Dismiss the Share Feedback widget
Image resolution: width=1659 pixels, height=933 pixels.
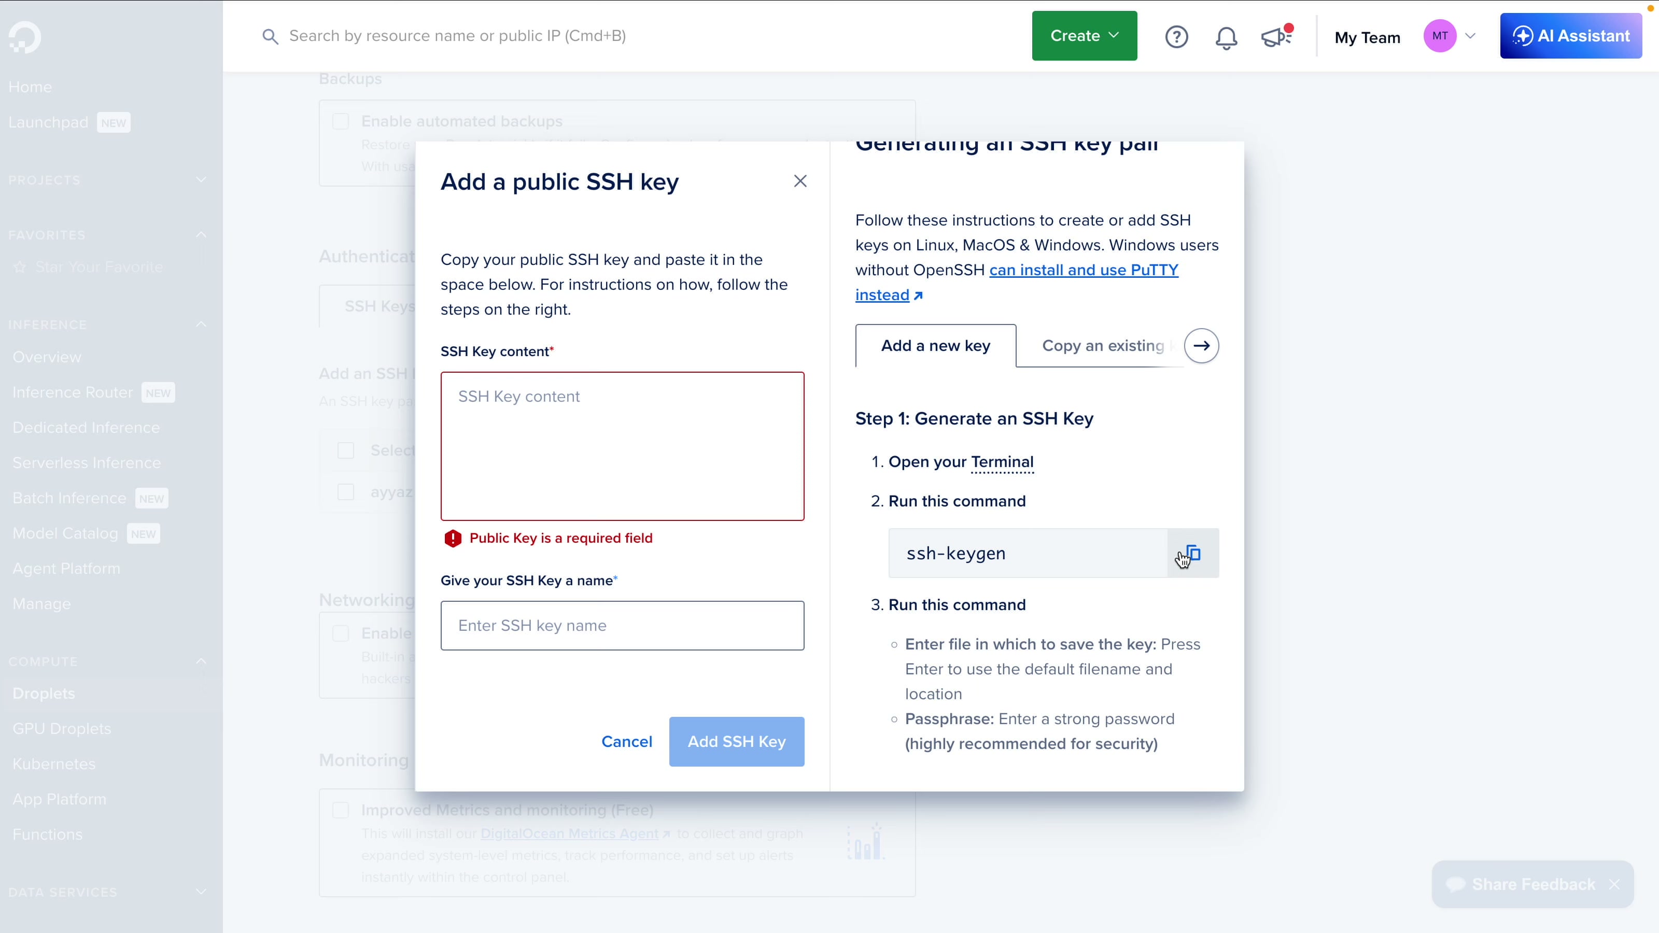pos(1614,884)
